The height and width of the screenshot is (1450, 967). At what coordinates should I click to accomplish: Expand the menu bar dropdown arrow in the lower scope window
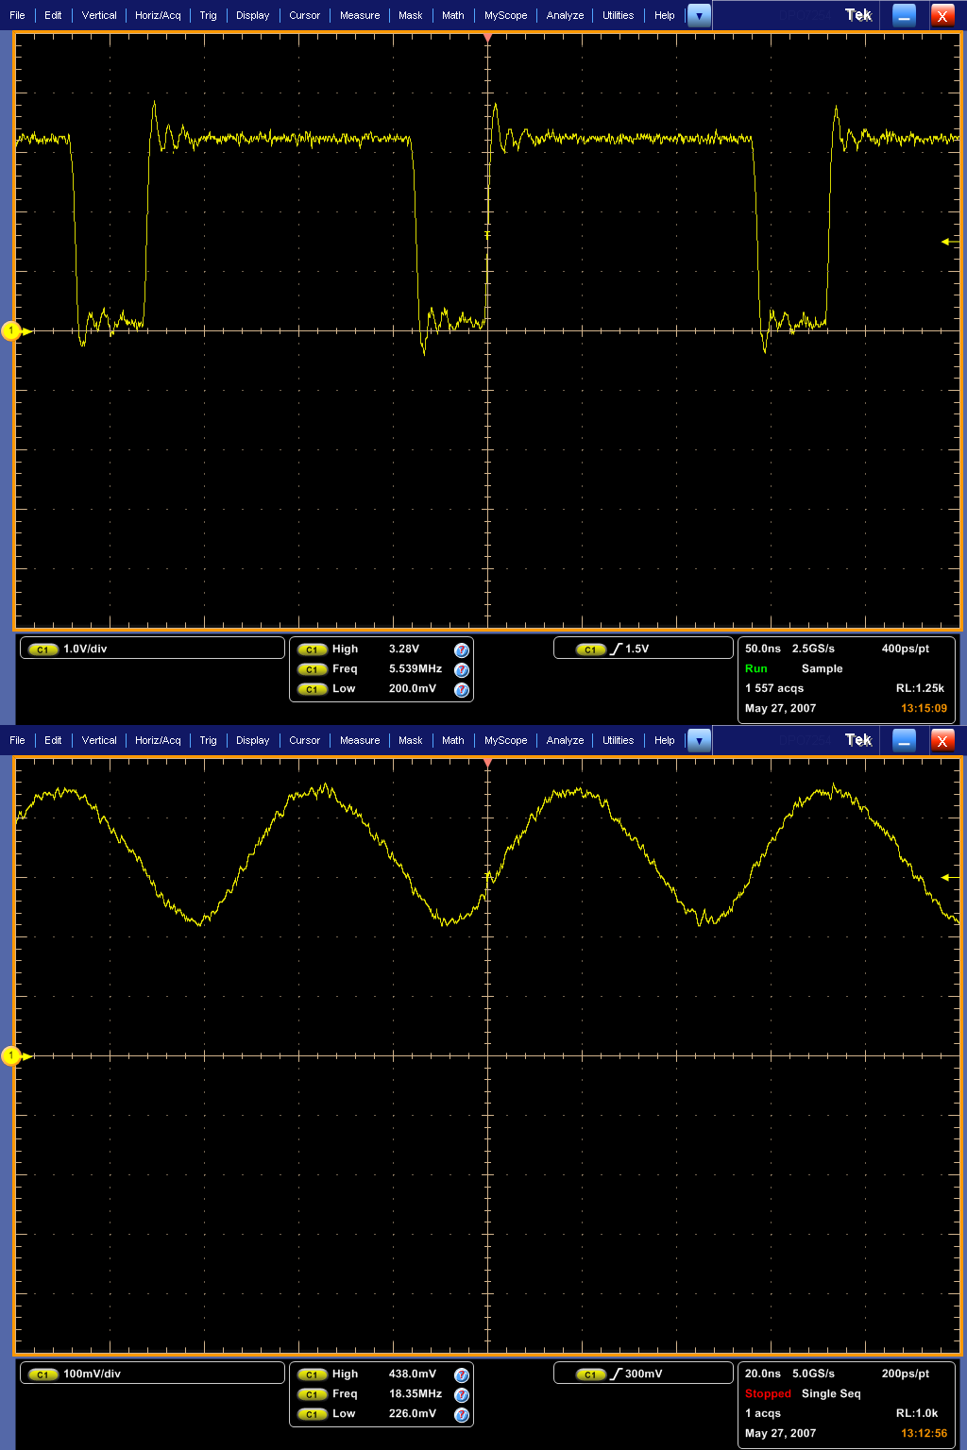699,740
